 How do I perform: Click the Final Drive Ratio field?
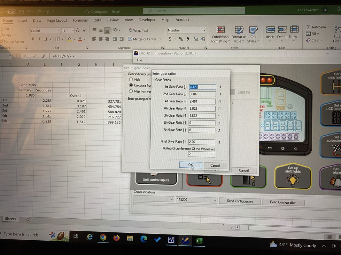pyautogui.click(x=202, y=142)
